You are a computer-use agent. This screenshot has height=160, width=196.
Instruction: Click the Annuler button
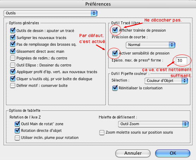[x=133, y=153]
